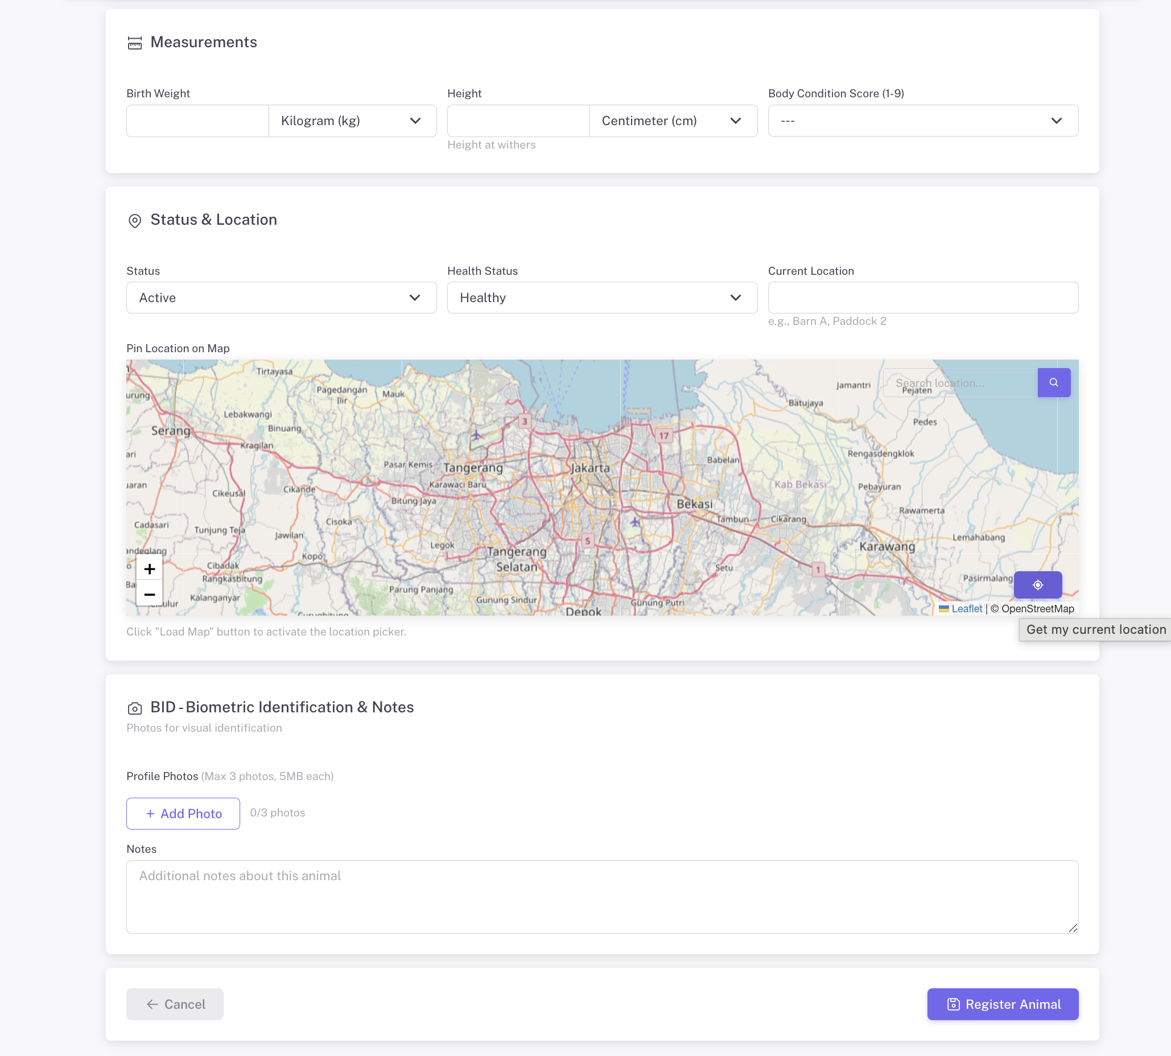Image resolution: width=1171 pixels, height=1056 pixels.
Task: Click the ruler icon beside Measurements heading
Action: 135,42
